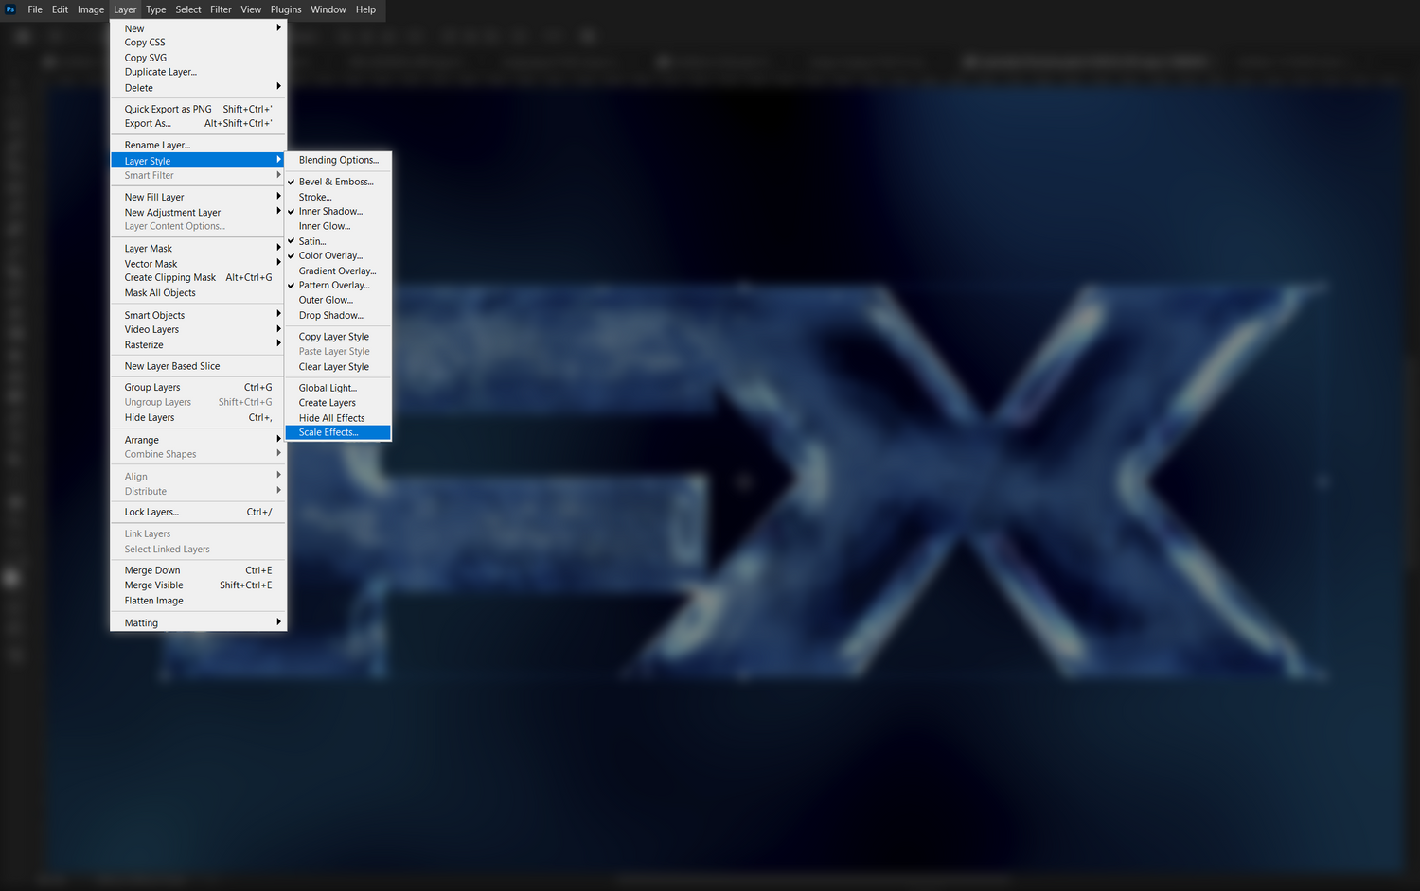Choose Create Layers
This screenshot has width=1420, height=891.
point(338,403)
